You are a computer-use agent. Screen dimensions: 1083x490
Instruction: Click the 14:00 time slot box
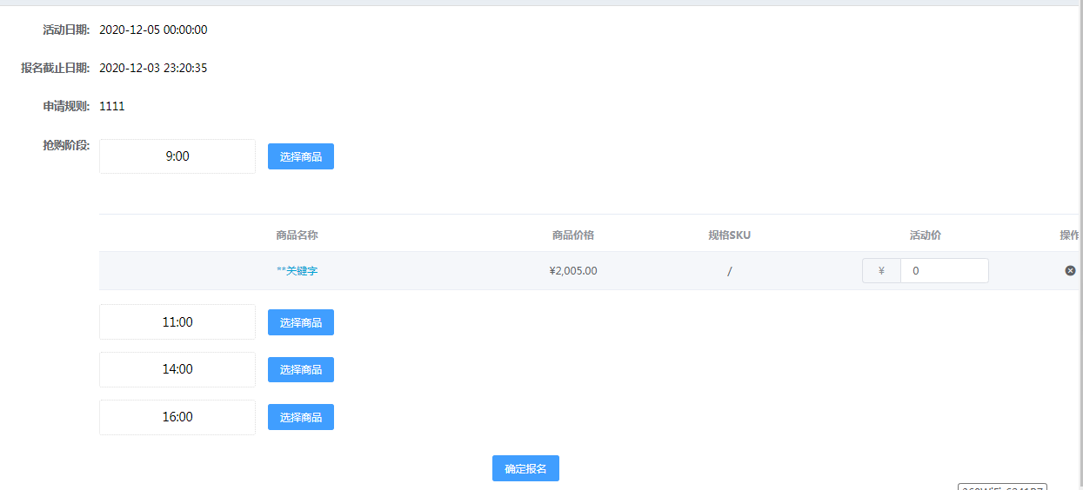(x=177, y=370)
